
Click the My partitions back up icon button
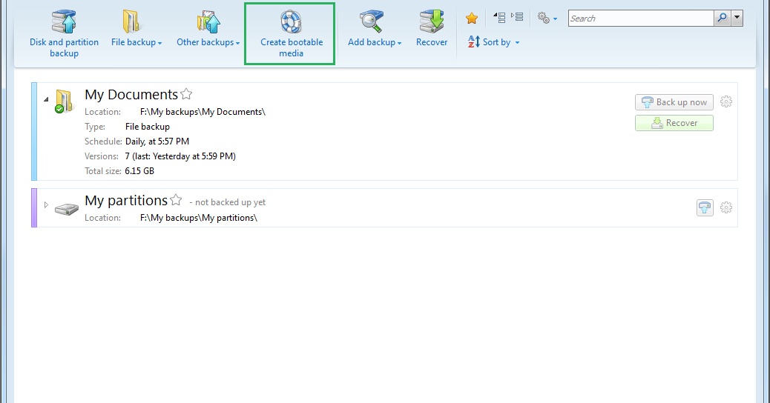point(705,207)
